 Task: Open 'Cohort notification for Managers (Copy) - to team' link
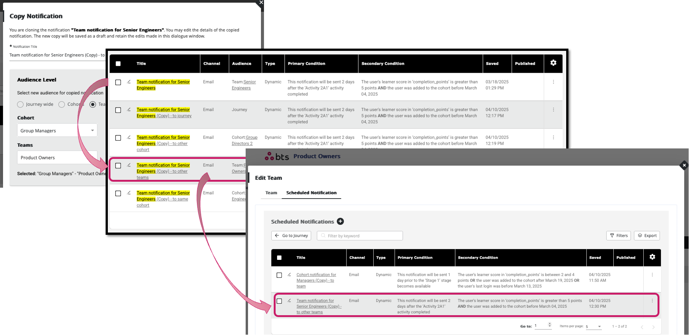(x=316, y=280)
